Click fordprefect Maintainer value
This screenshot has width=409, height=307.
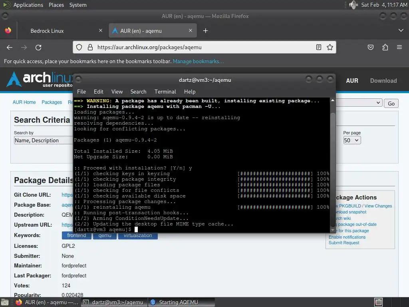pos(74,265)
